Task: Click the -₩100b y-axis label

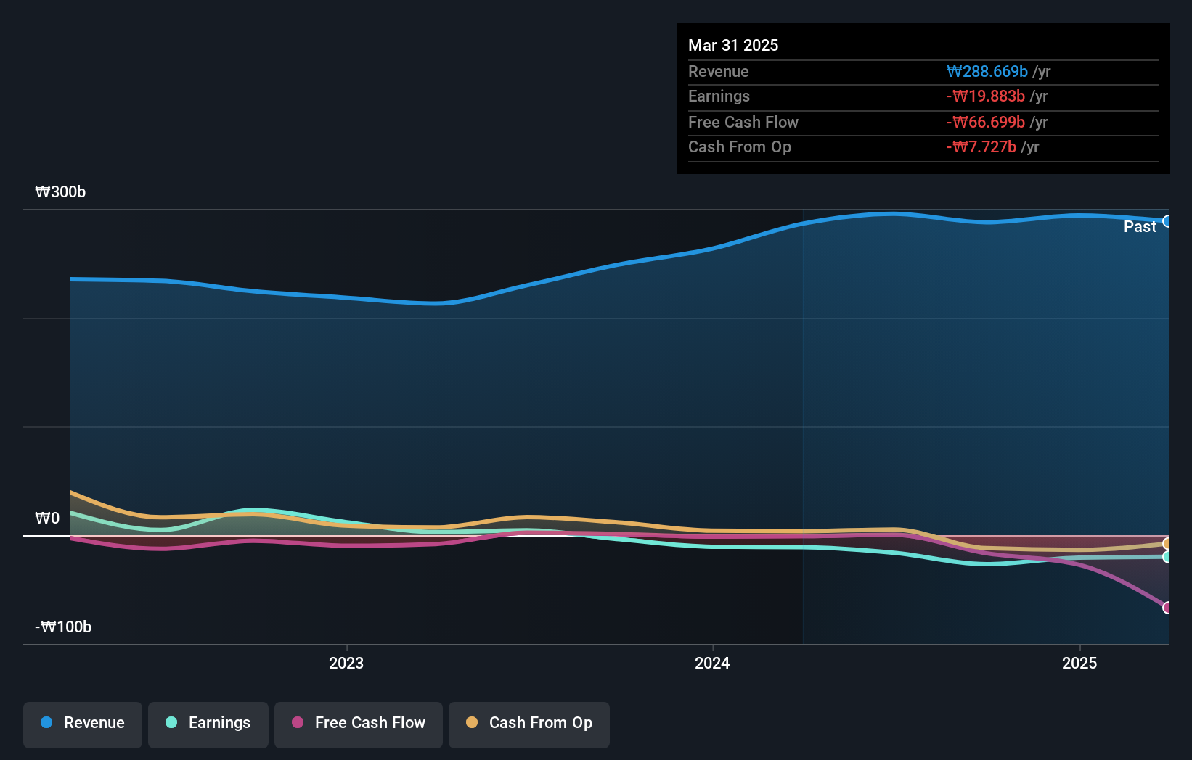Action: point(63,627)
